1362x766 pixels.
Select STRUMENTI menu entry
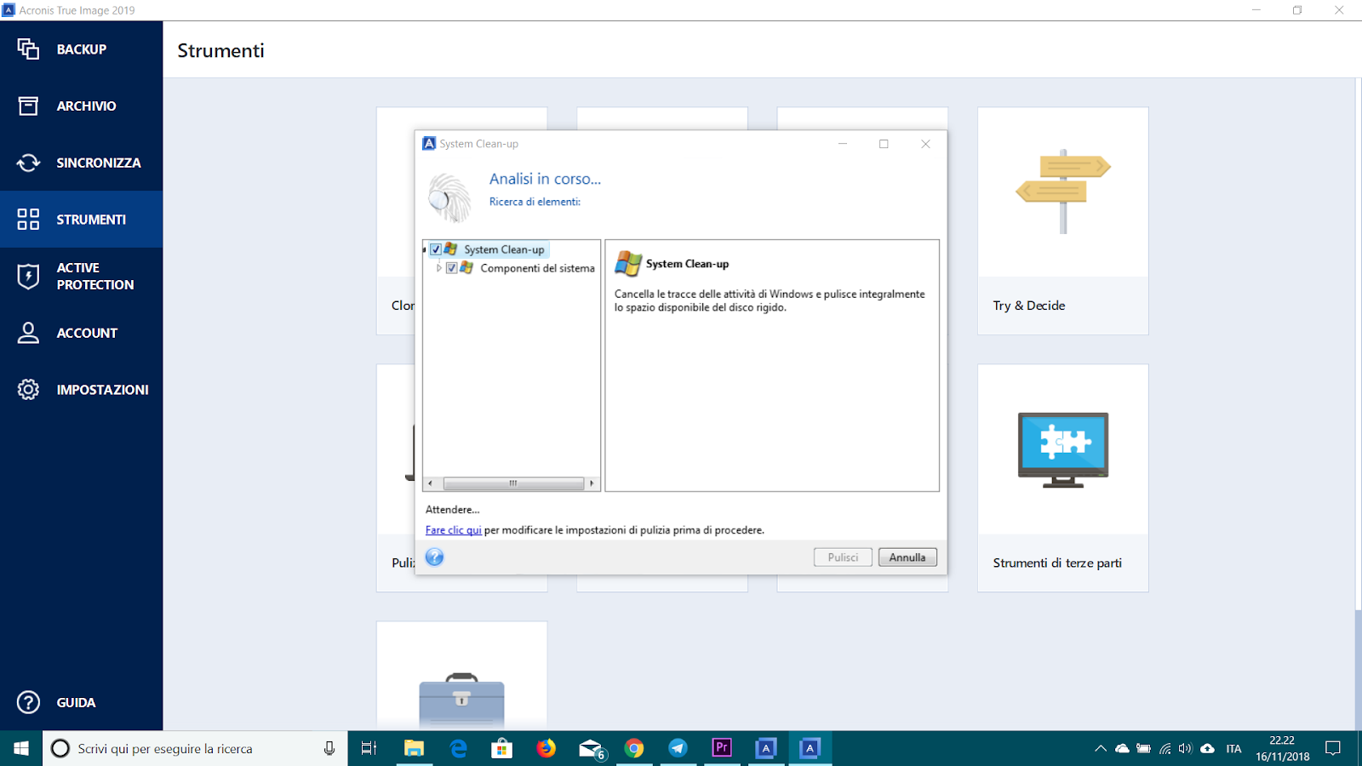click(91, 220)
